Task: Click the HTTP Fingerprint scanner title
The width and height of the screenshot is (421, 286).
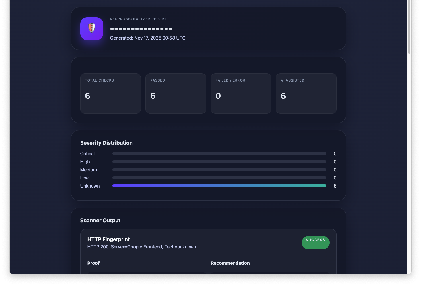Action: click(x=108, y=239)
